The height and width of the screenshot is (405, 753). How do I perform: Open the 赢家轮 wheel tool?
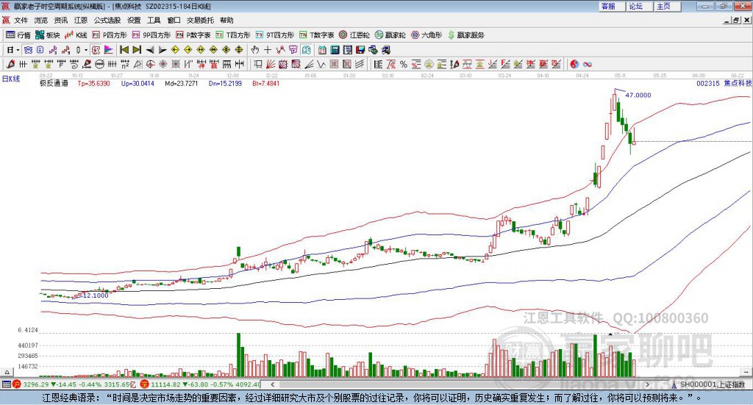pos(390,35)
